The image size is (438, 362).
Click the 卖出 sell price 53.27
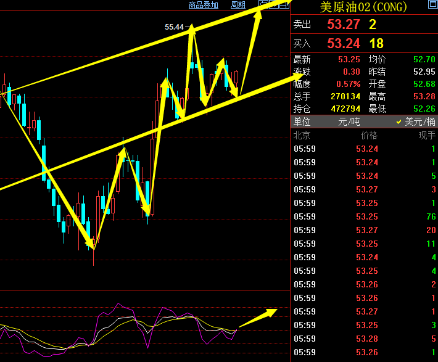pos(343,25)
